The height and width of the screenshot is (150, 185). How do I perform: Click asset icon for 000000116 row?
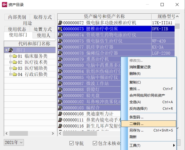[60, 126]
